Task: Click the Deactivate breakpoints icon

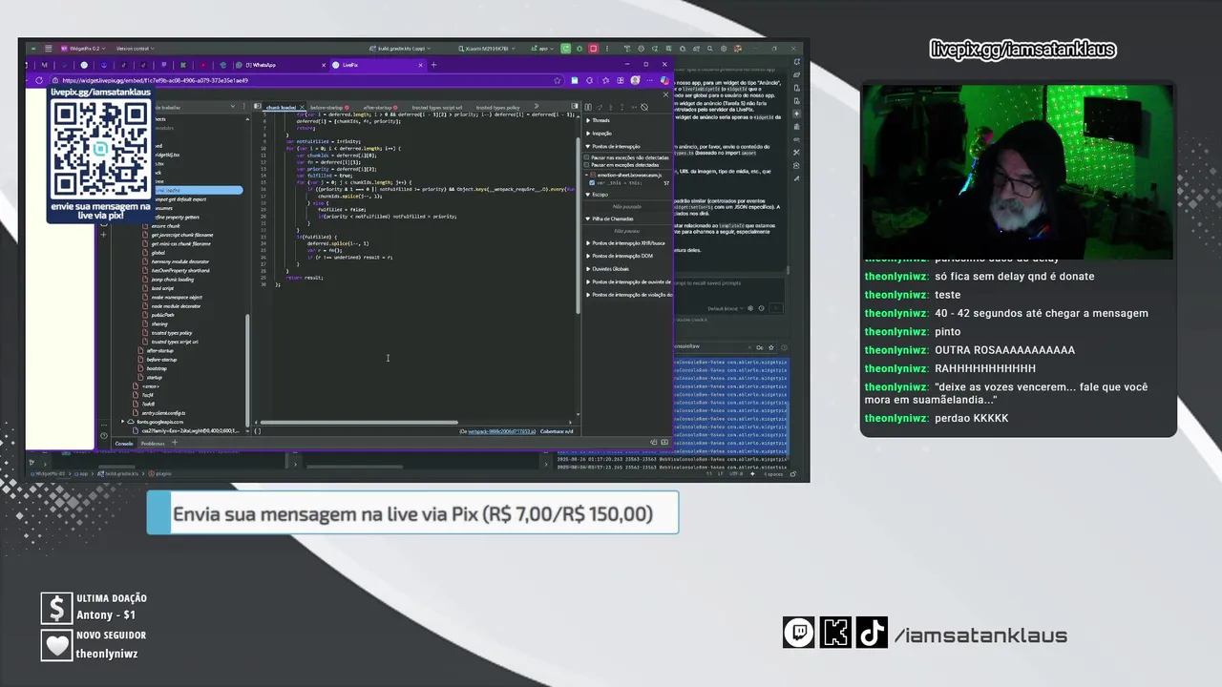Action: (644, 107)
